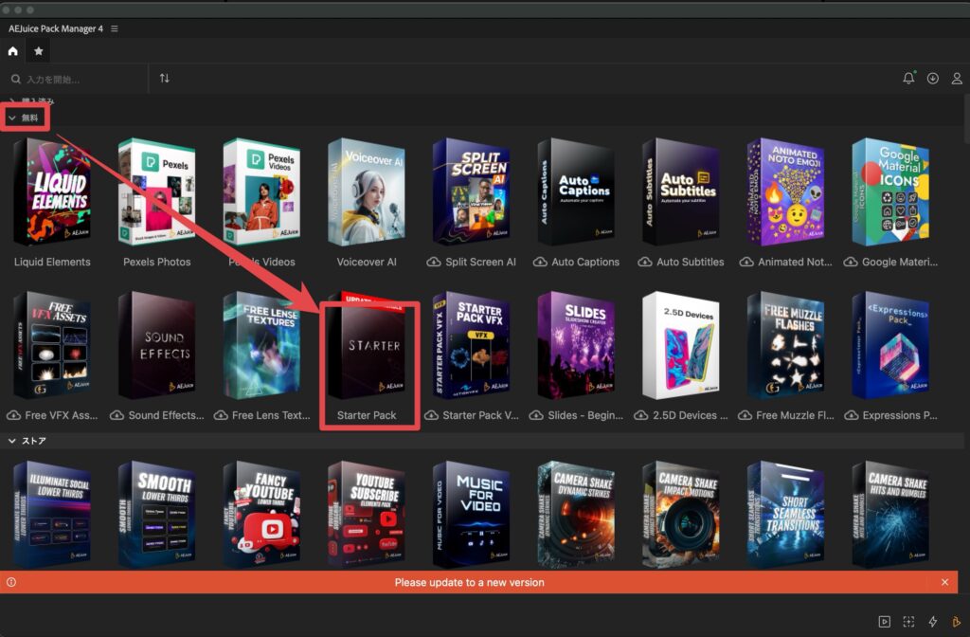Collapse the ストア section
Viewport: 970px width, 637px height.
point(12,441)
